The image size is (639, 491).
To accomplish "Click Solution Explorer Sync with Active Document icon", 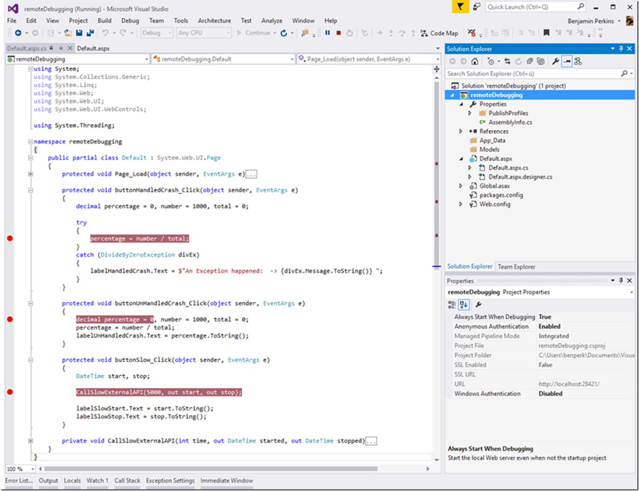I will (507, 61).
